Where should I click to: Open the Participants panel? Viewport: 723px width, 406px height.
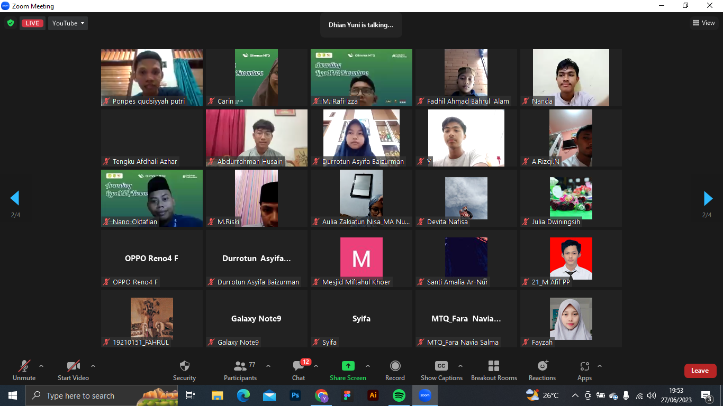tap(240, 366)
